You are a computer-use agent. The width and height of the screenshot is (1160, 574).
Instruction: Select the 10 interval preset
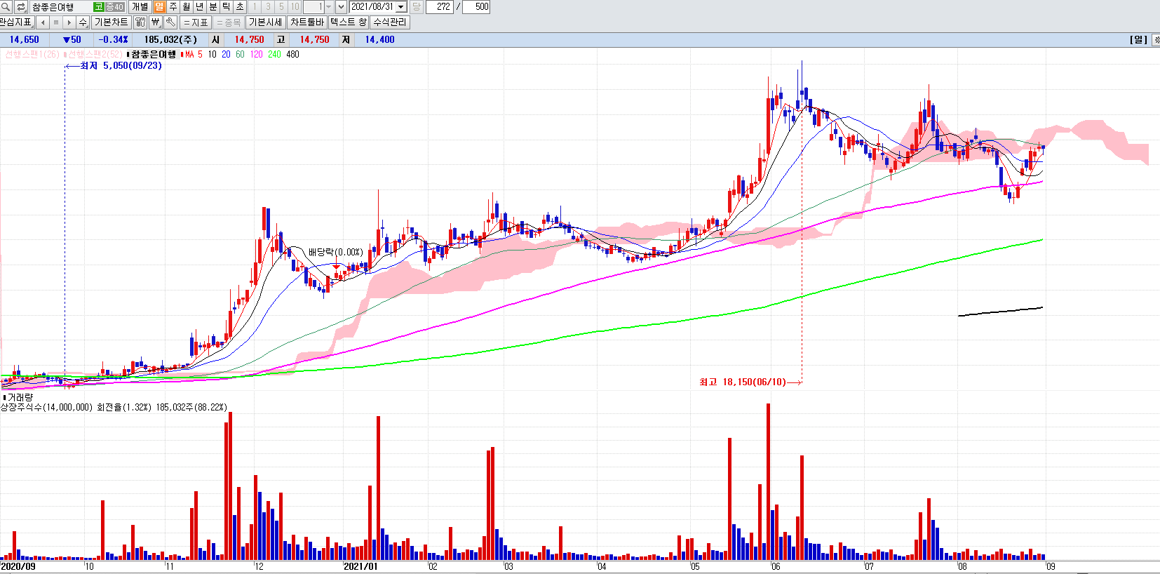click(x=295, y=6)
